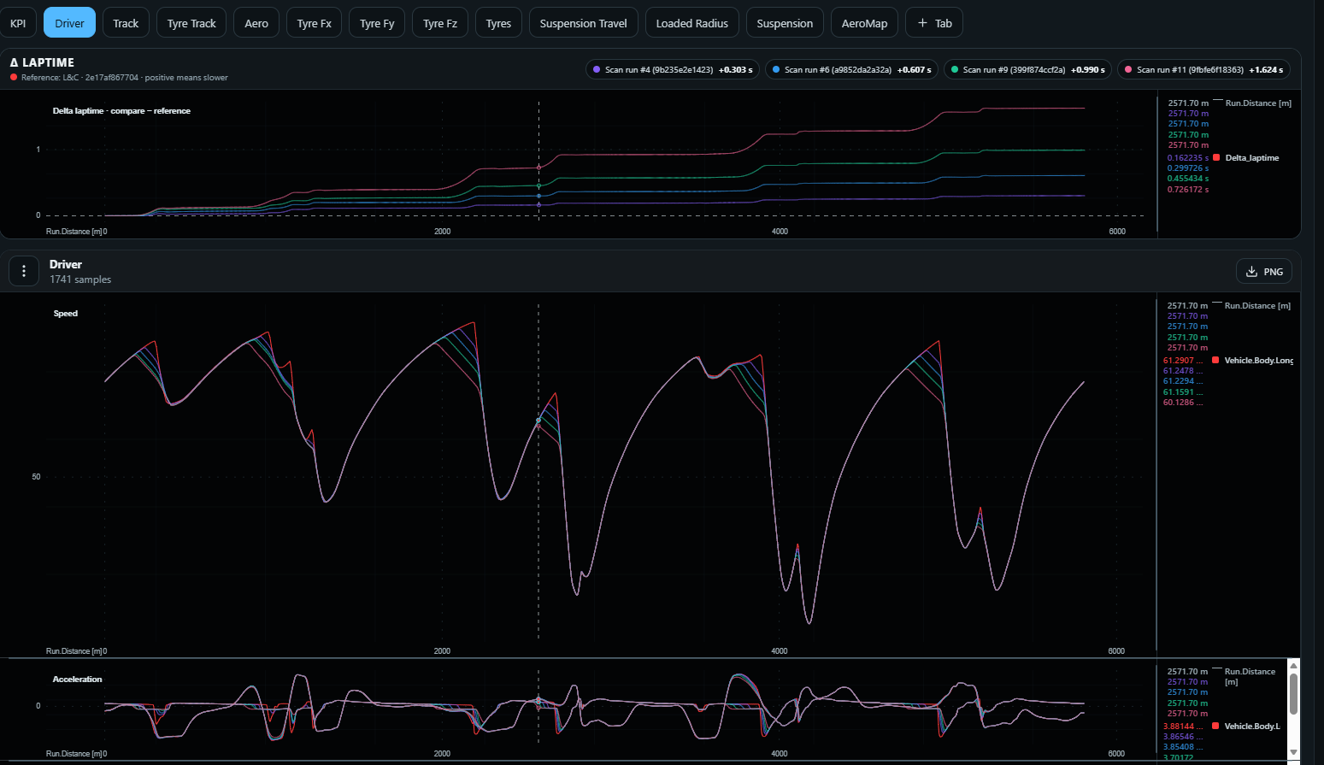Viewport: 1324px width, 765px height.
Task: Switch to the Loaded Radius tab
Action: pos(692,23)
